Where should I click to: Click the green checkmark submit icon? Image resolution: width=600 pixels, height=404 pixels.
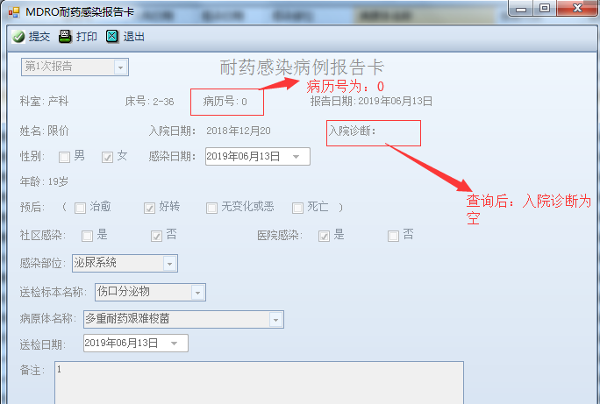tap(18, 37)
